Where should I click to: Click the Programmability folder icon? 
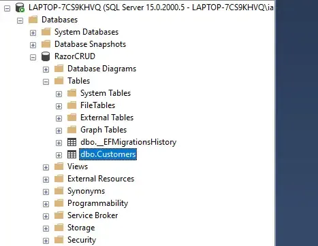59,203
